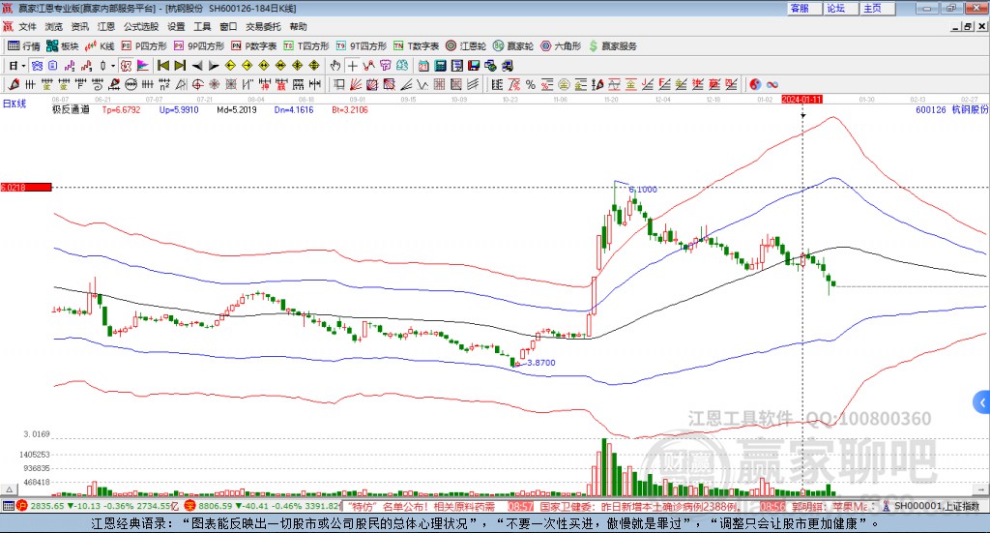Open the 9P四方形 tool
990x533 pixels.
coord(199,46)
